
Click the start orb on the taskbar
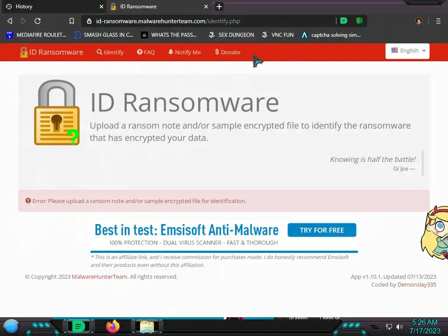(11, 326)
